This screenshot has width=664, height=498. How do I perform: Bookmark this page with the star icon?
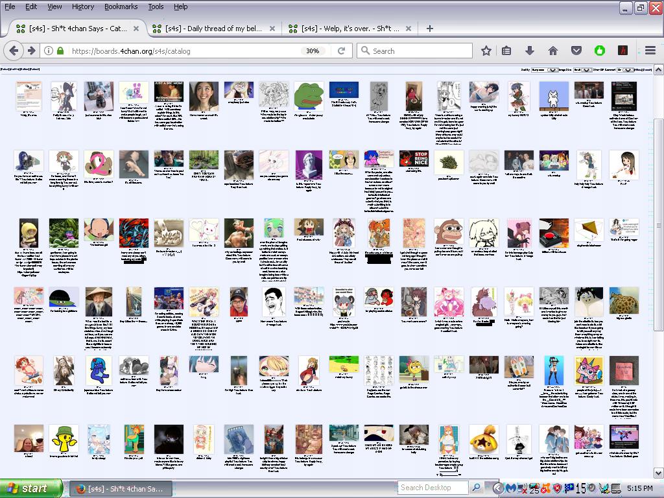[x=486, y=51]
